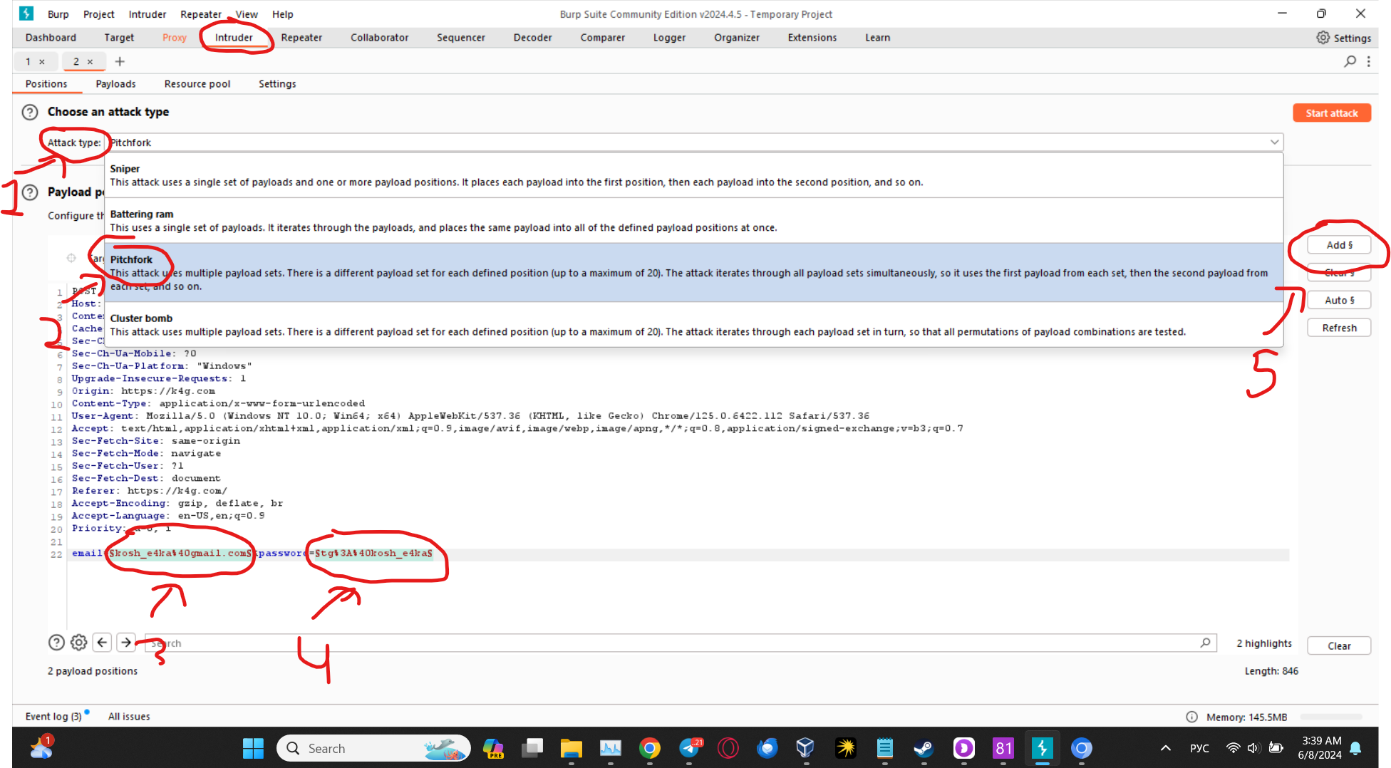
Task: Click the Memory info icon
Action: tap(1191, 717)
